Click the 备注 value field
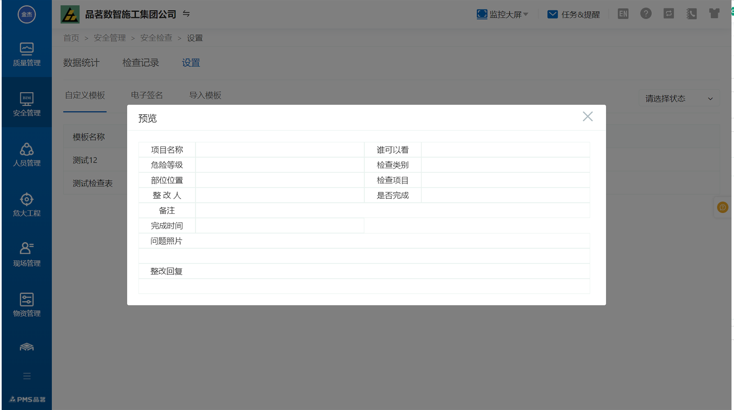734x410 pixels. coord(392,210)
